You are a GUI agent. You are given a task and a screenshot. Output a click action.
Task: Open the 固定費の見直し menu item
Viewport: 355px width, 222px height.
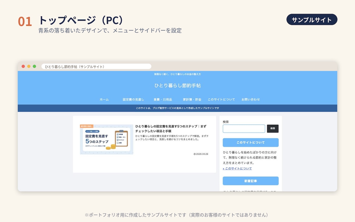[x=133, y=100]
